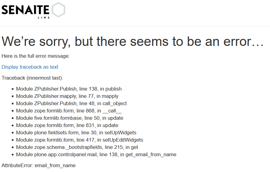The image size is (270, 172).
Task: Select the setUpEditWidgets traceback entry
Action: 80,140
